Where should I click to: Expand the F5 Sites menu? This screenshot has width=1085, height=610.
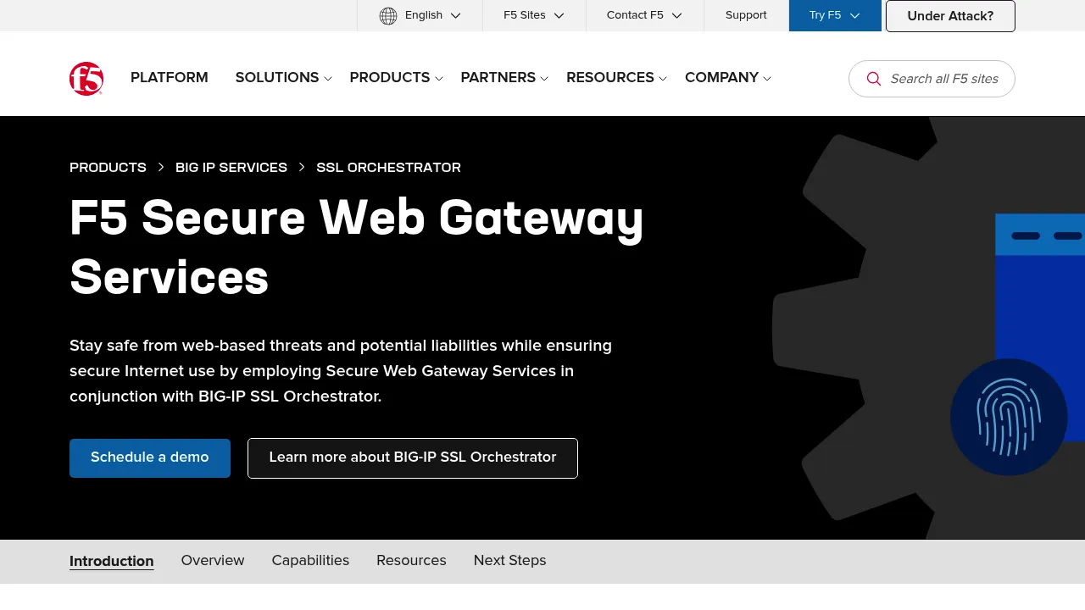coord(534,15)
